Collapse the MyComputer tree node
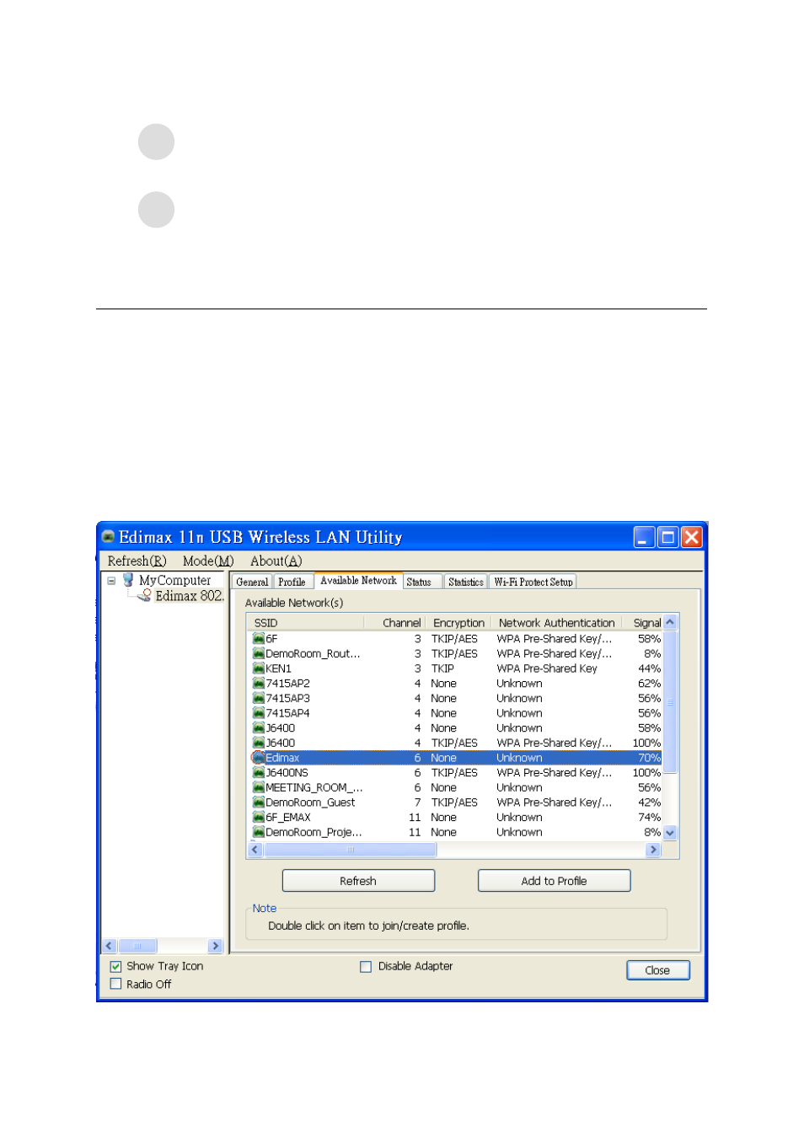This screenshot has height=1138, width=804. click(x=111, y=581)
